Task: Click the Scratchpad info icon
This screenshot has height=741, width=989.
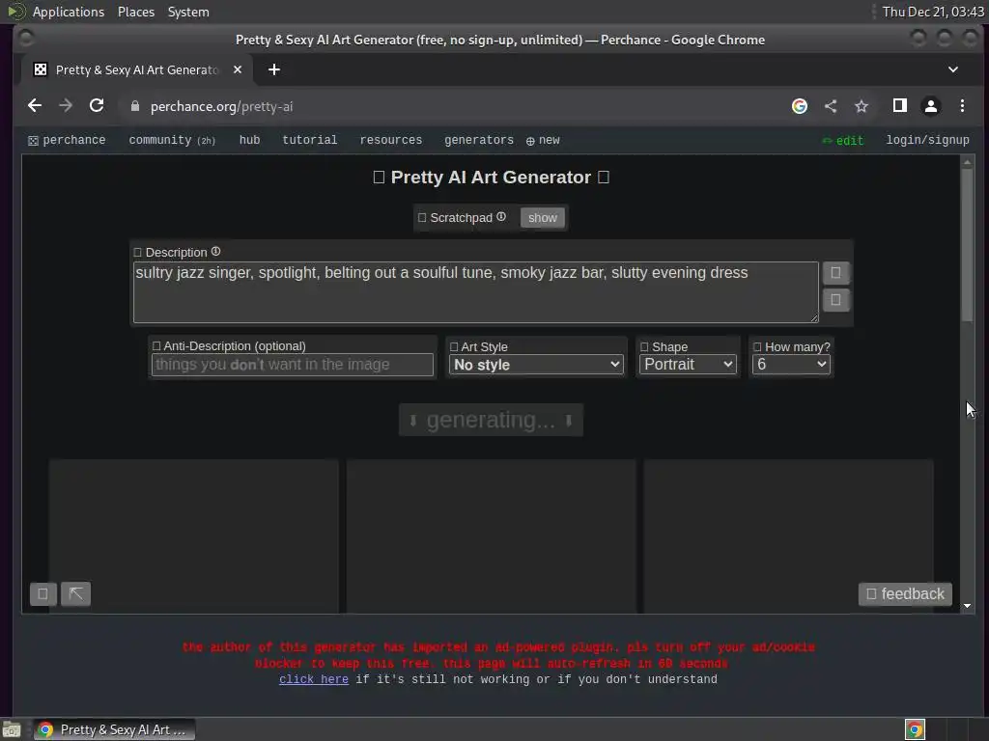Action: [x=501, y=217]
